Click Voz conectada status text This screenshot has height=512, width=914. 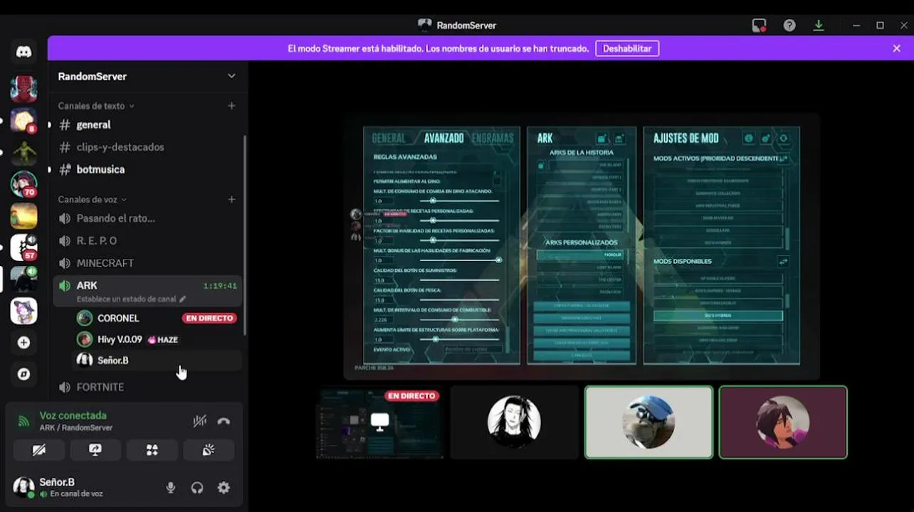point(73,415)
